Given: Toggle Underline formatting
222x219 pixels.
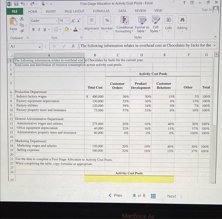Looking at the screenshot, I should coord(45,30).
